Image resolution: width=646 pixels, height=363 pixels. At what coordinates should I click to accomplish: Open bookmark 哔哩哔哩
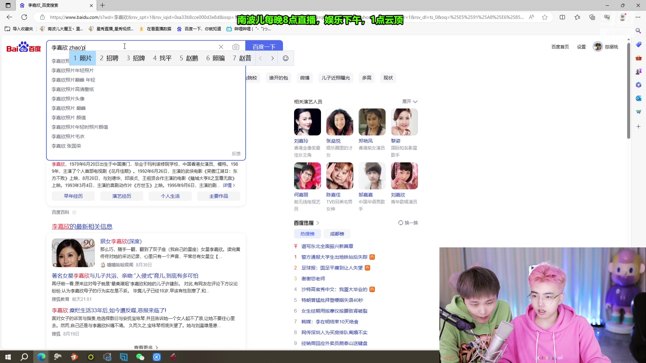point(249,29)
